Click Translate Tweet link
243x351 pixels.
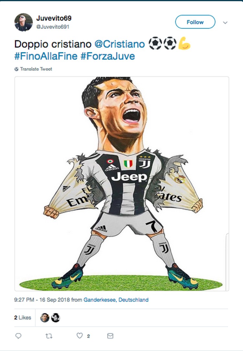coord(36,69)
